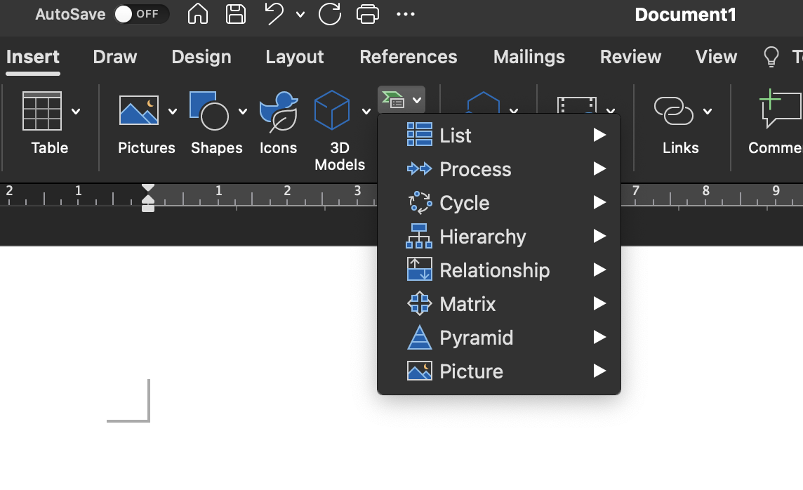
Task: Click the Print icon in the title bar
Action: [x=367, y=14]
